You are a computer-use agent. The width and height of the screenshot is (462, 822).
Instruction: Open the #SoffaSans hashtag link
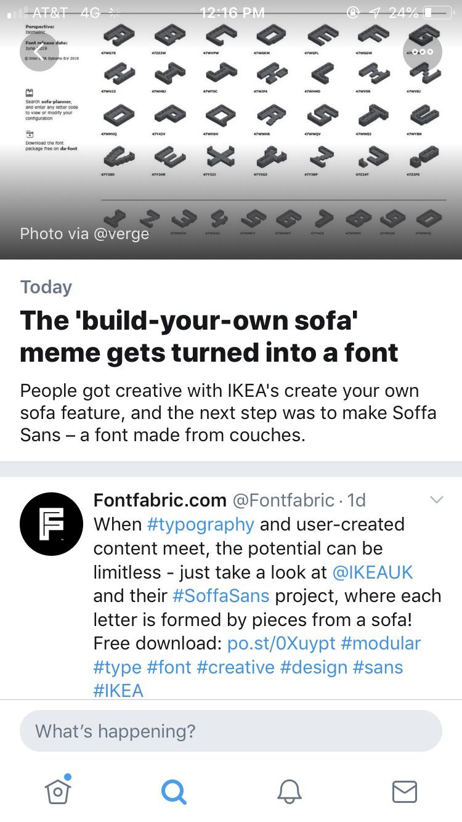point(221,596)
